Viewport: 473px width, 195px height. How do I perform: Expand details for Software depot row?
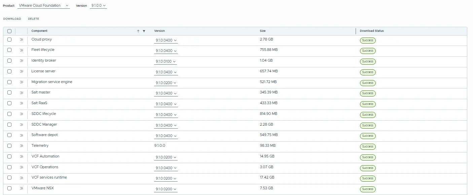(x=22, y=135)
